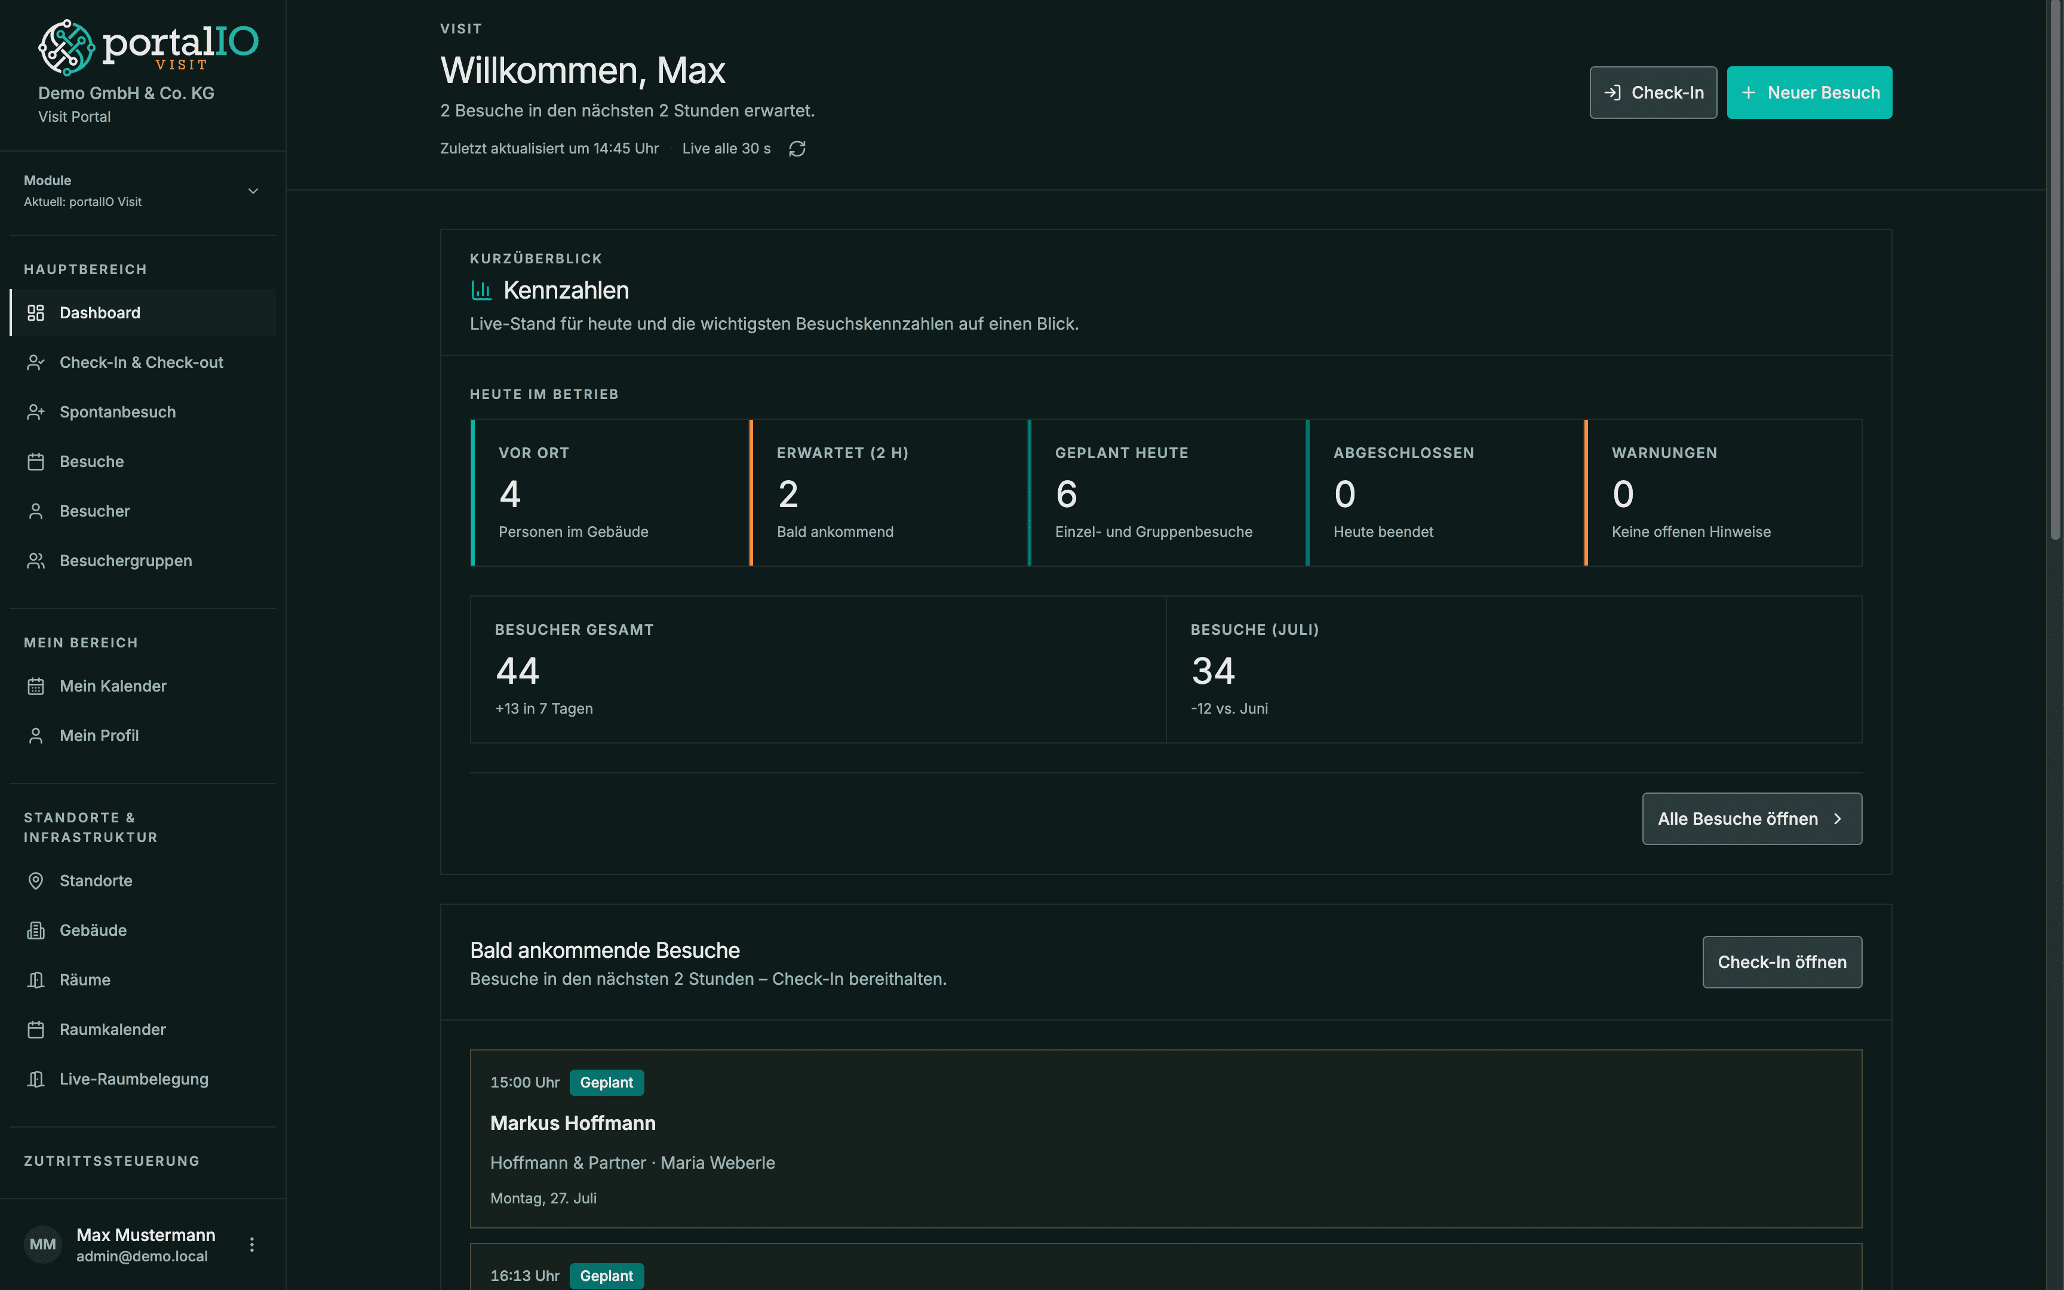2064x1290 pixels.
Task: Click the Gebäude building icon
Action: (x=36, y=930)
